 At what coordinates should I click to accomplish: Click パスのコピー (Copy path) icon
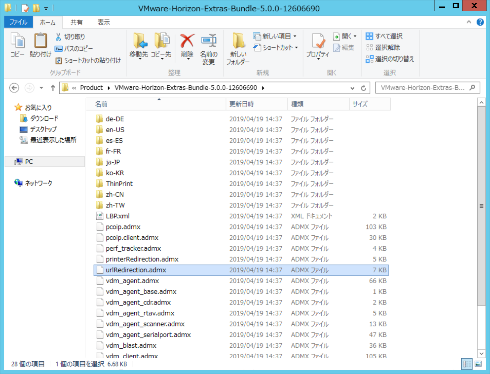click(x=59, y=49)
